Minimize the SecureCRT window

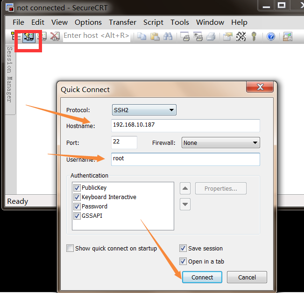pyautogui.click(x=266, y=6)
